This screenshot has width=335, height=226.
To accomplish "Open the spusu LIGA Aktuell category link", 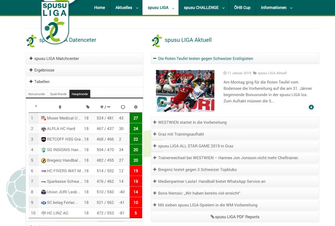I will click(x=272, y=73).
